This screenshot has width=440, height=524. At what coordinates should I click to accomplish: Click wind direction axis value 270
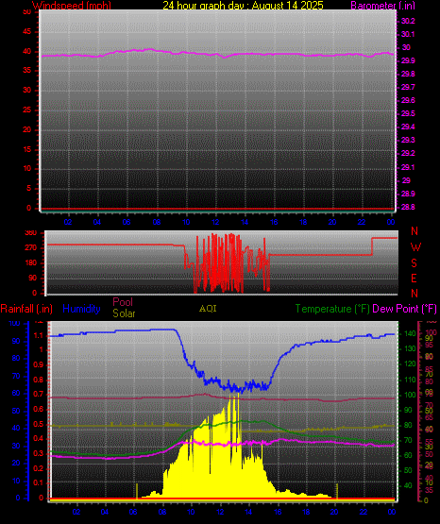coord(31,248)
